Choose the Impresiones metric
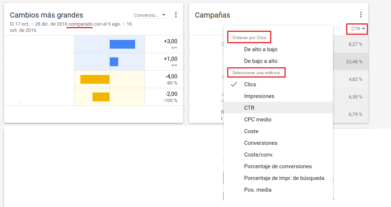Screen dimensions: 391x207 (x=259, y=96)
